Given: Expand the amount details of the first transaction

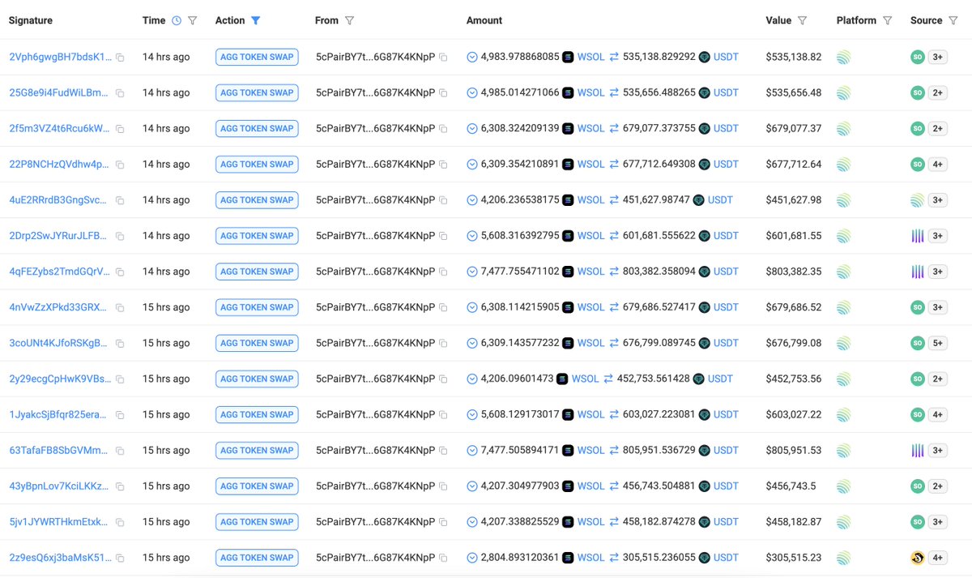Looking at the screenshot, I should 471,57.
